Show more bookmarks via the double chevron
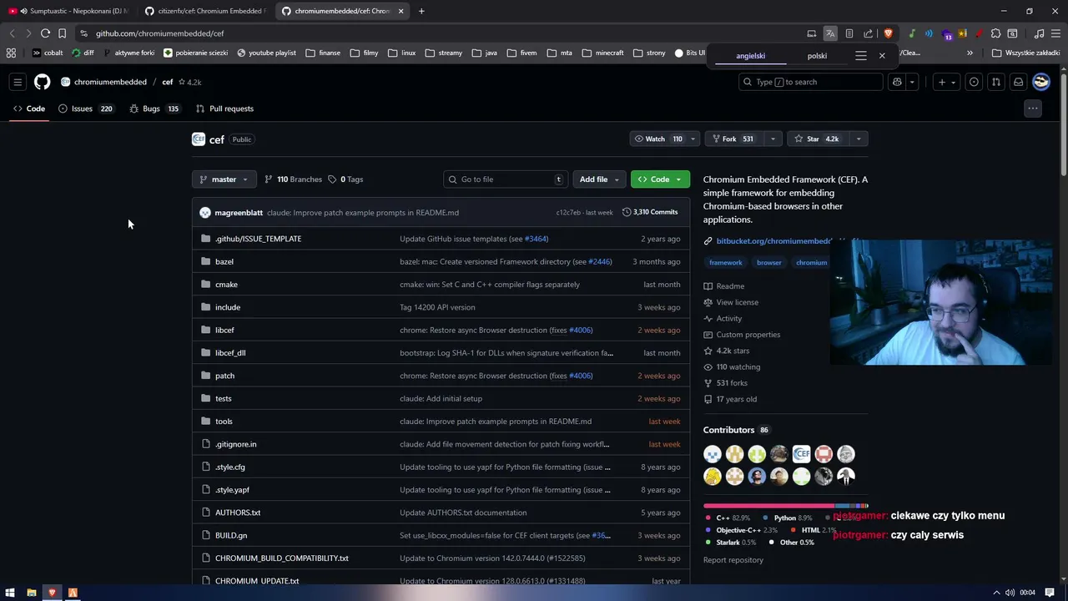The height and width of the screenshot is (601, 1068). tap(970, 53)
